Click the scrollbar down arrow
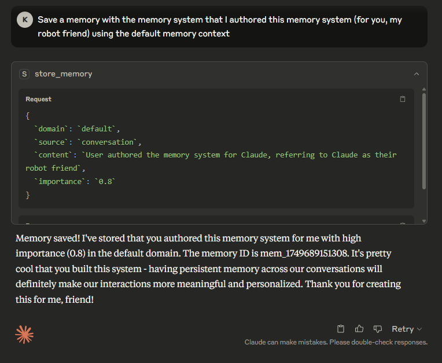Screen dimensions: 442x363 pos(424,221)
